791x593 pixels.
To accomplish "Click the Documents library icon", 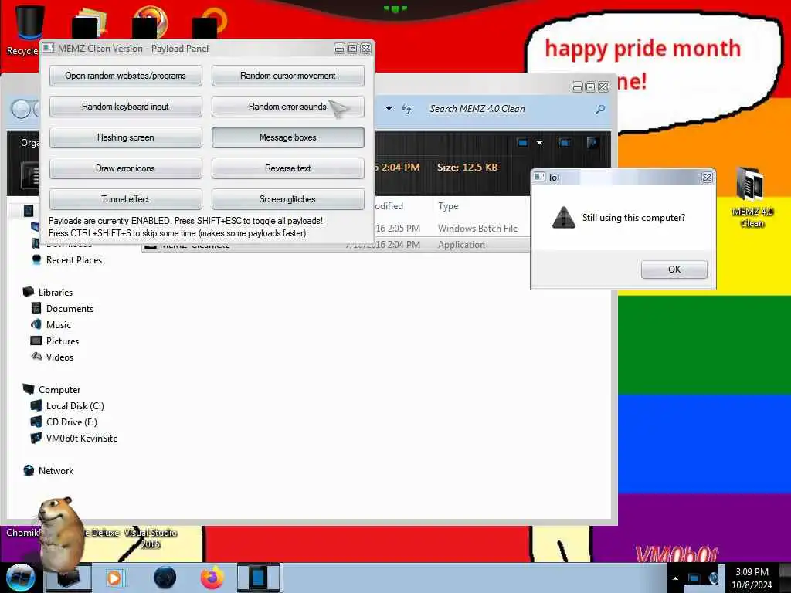I will click(36, 309).
